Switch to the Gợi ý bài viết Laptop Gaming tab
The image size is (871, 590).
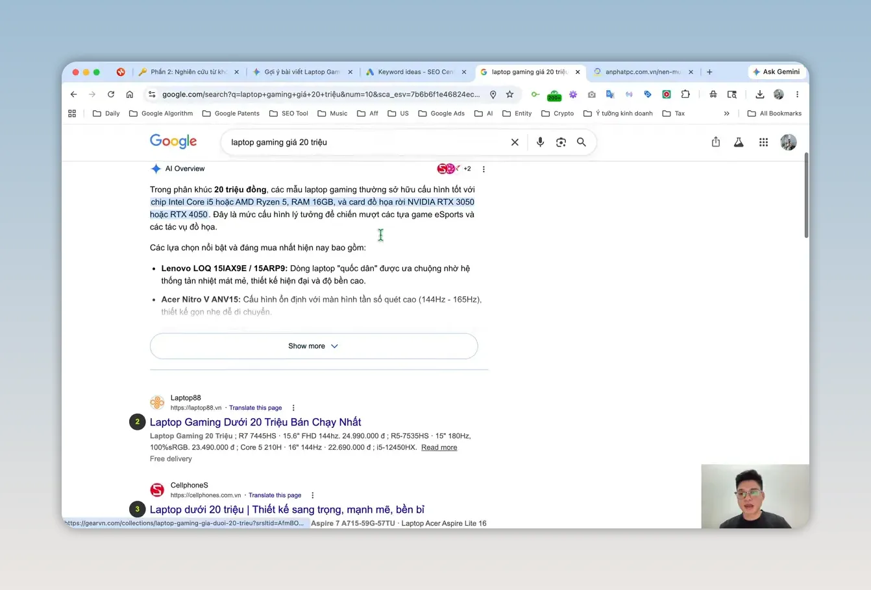coord(302,72)
